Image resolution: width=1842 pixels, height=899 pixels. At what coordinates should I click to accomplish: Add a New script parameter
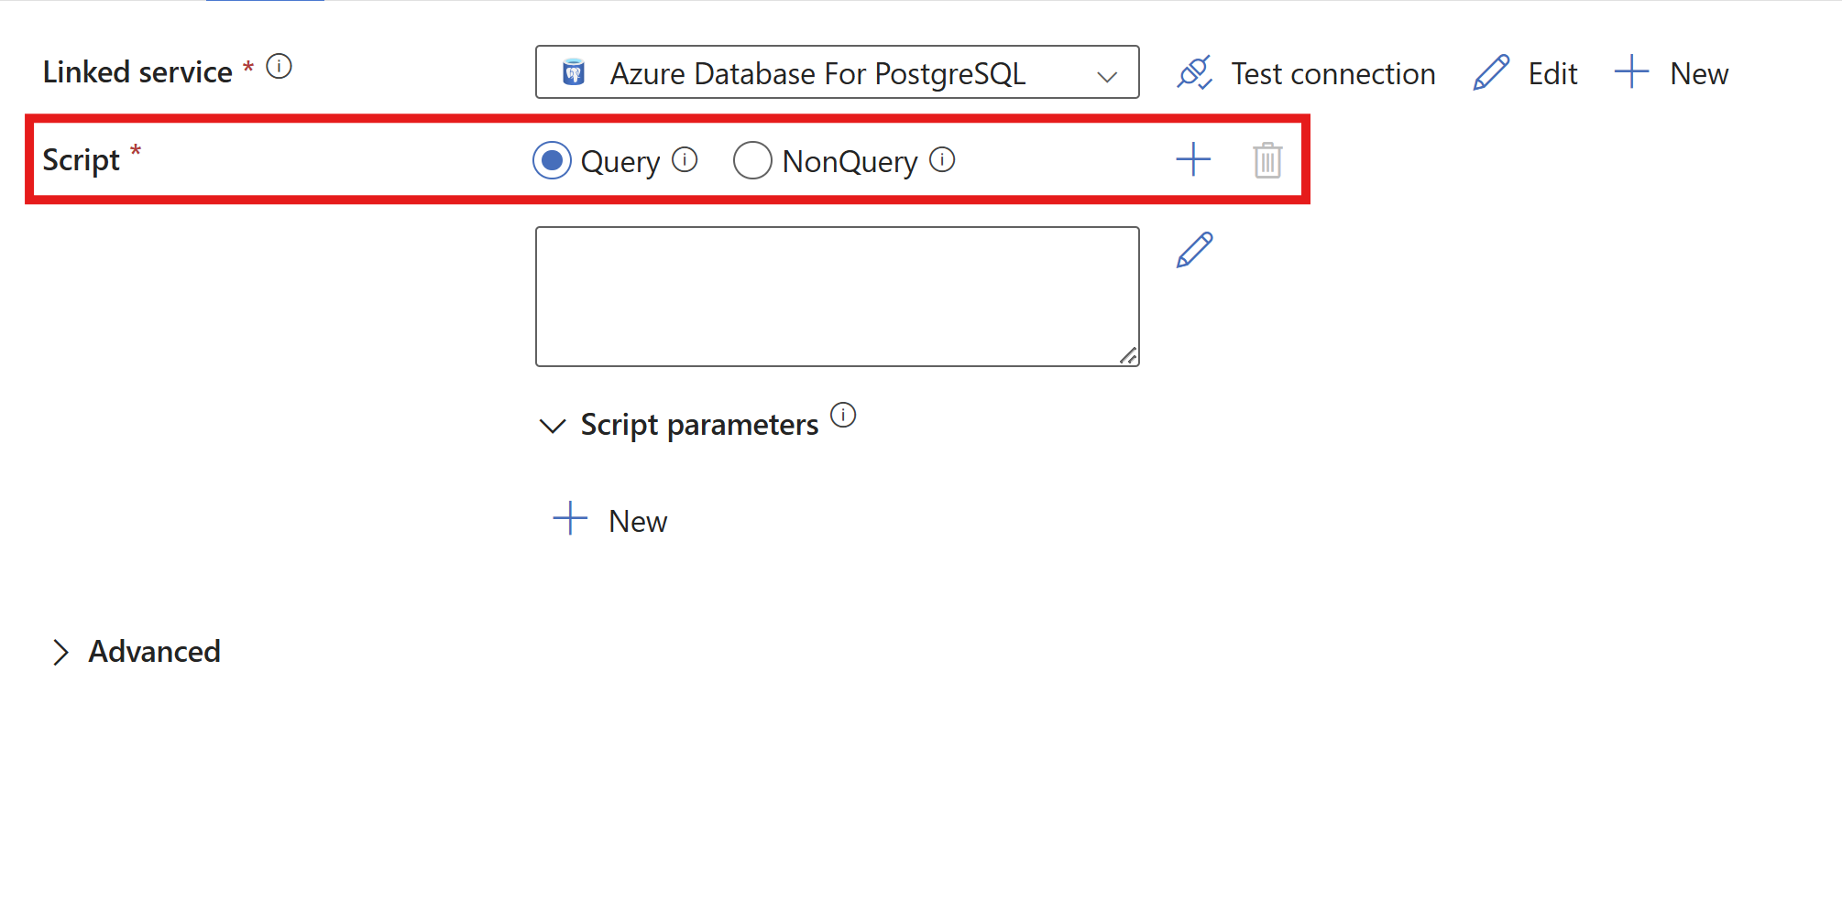point(610,520)
